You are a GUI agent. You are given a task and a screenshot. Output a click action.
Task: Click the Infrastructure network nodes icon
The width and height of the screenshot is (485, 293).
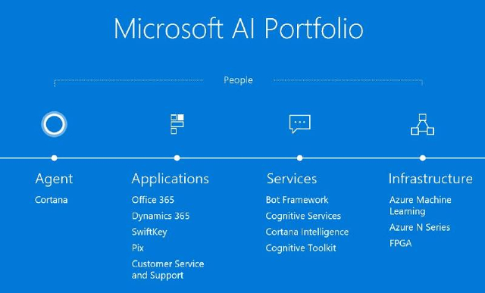click(423, 124)
